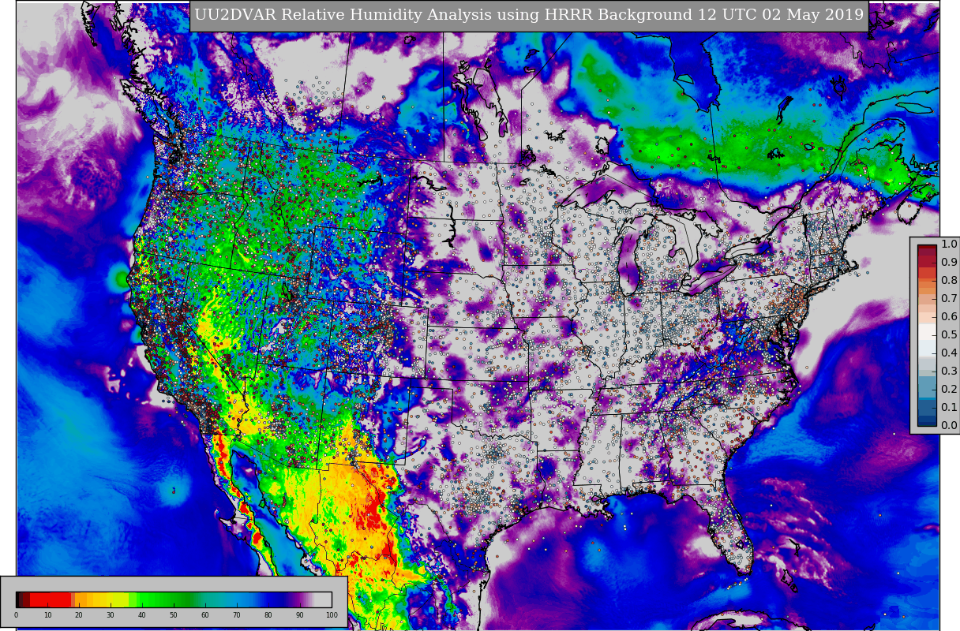Image resolution: width=960 pixels, height=631 pixels.
Task: Choose the '0.3' label on the vertical scale
Action: pyautogui.click(x=949, y=372)
